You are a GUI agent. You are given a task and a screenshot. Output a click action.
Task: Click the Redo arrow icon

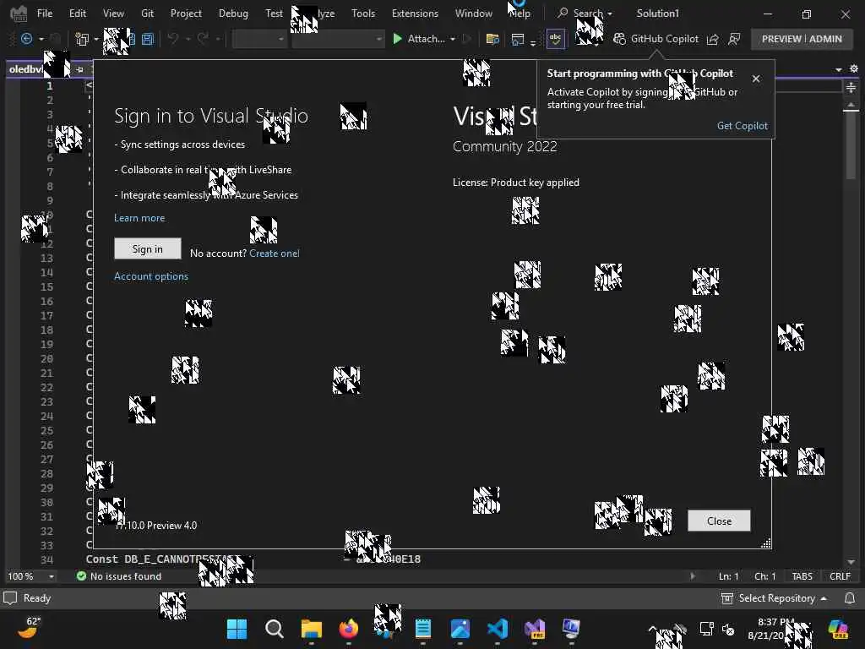tap(203, 39)
